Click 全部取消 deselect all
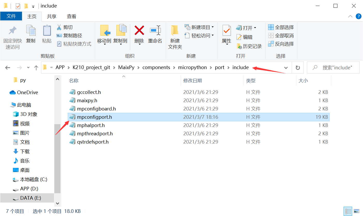363x216 pixels. click(281, 35)
